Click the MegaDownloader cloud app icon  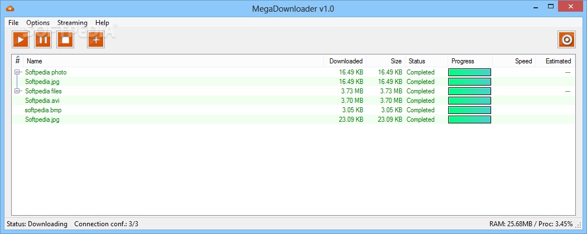(10, 7)
